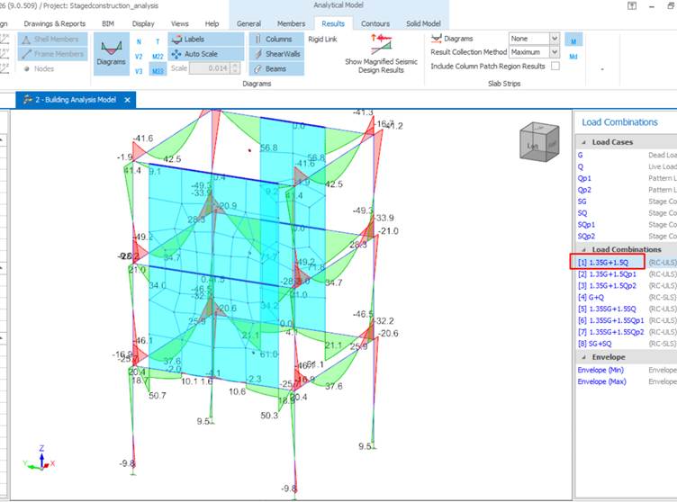Switch to the Solid Model tab
The height and width of the screenshot is (502, 677).
coord(423,23)
